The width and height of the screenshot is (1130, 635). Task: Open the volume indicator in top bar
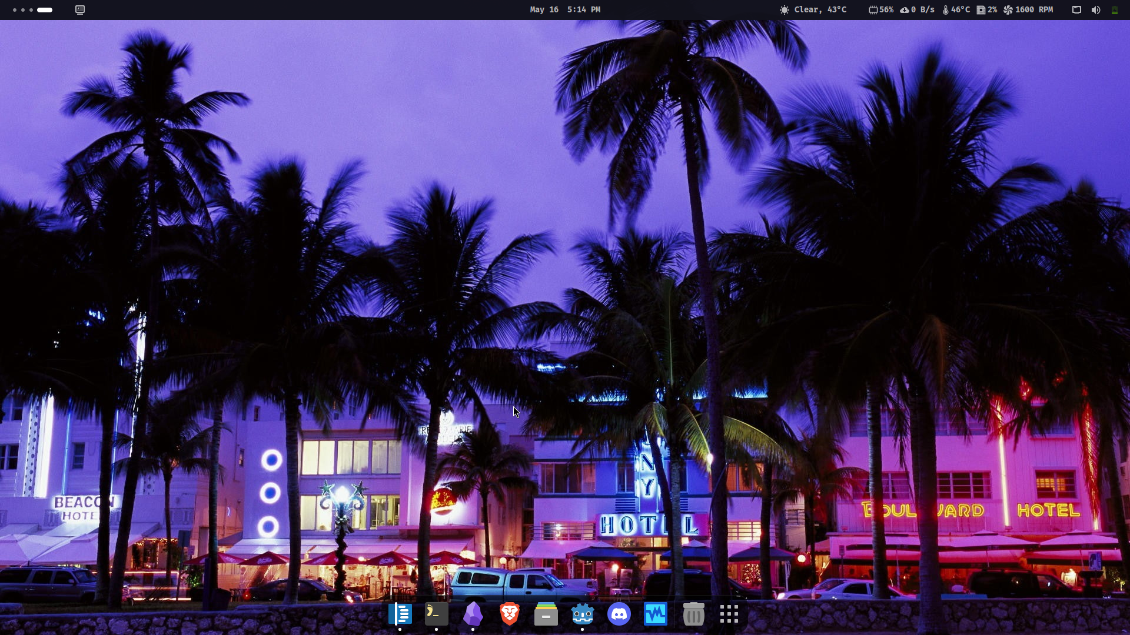(x=1096, y=9)
